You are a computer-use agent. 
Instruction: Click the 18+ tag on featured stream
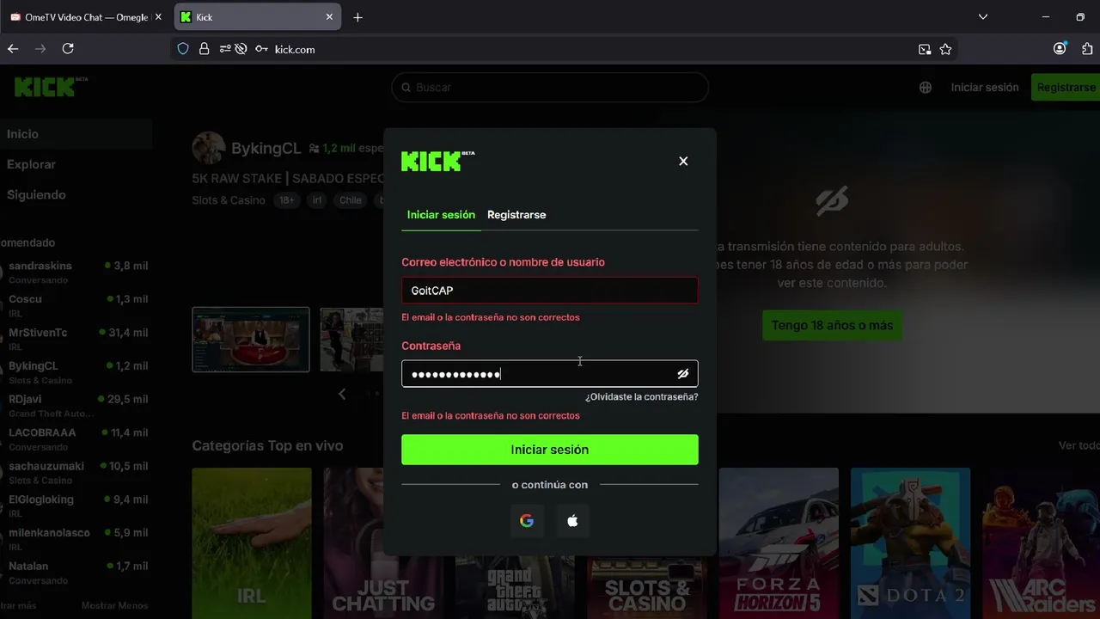coord(286,200)
